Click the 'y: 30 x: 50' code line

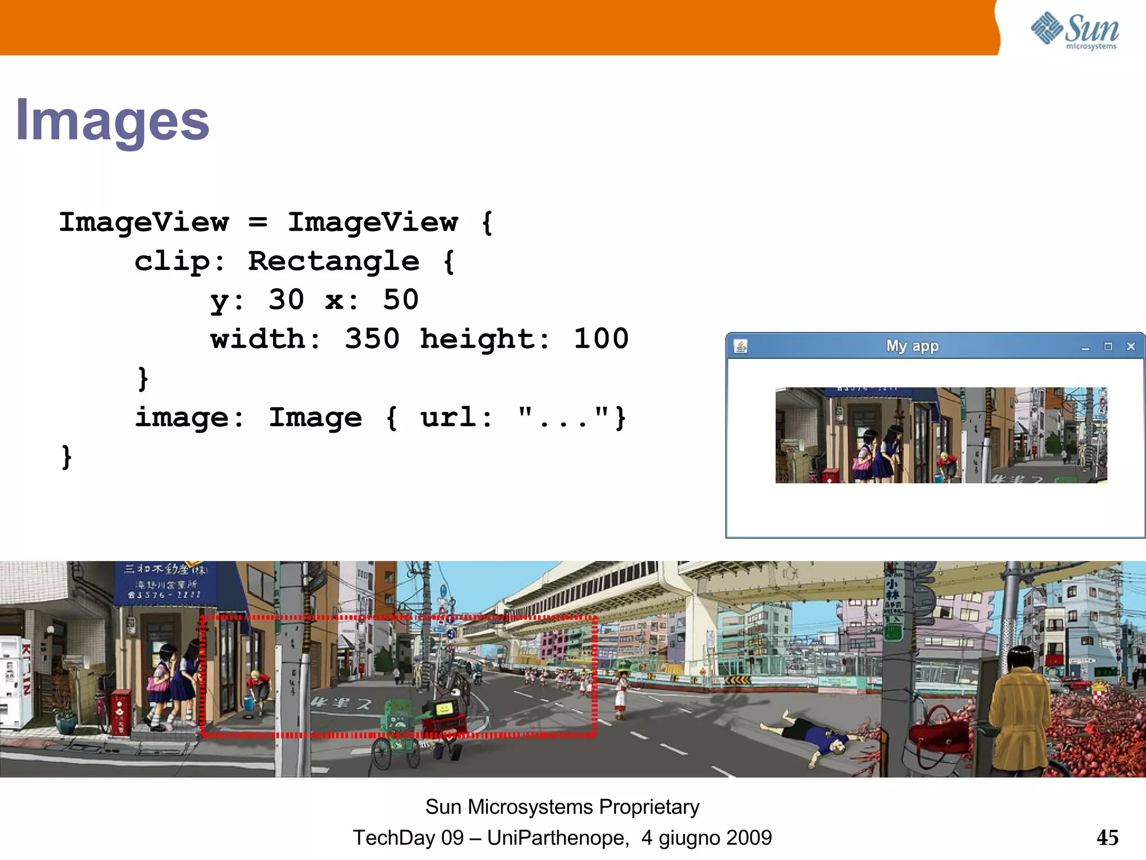(314, 301)
